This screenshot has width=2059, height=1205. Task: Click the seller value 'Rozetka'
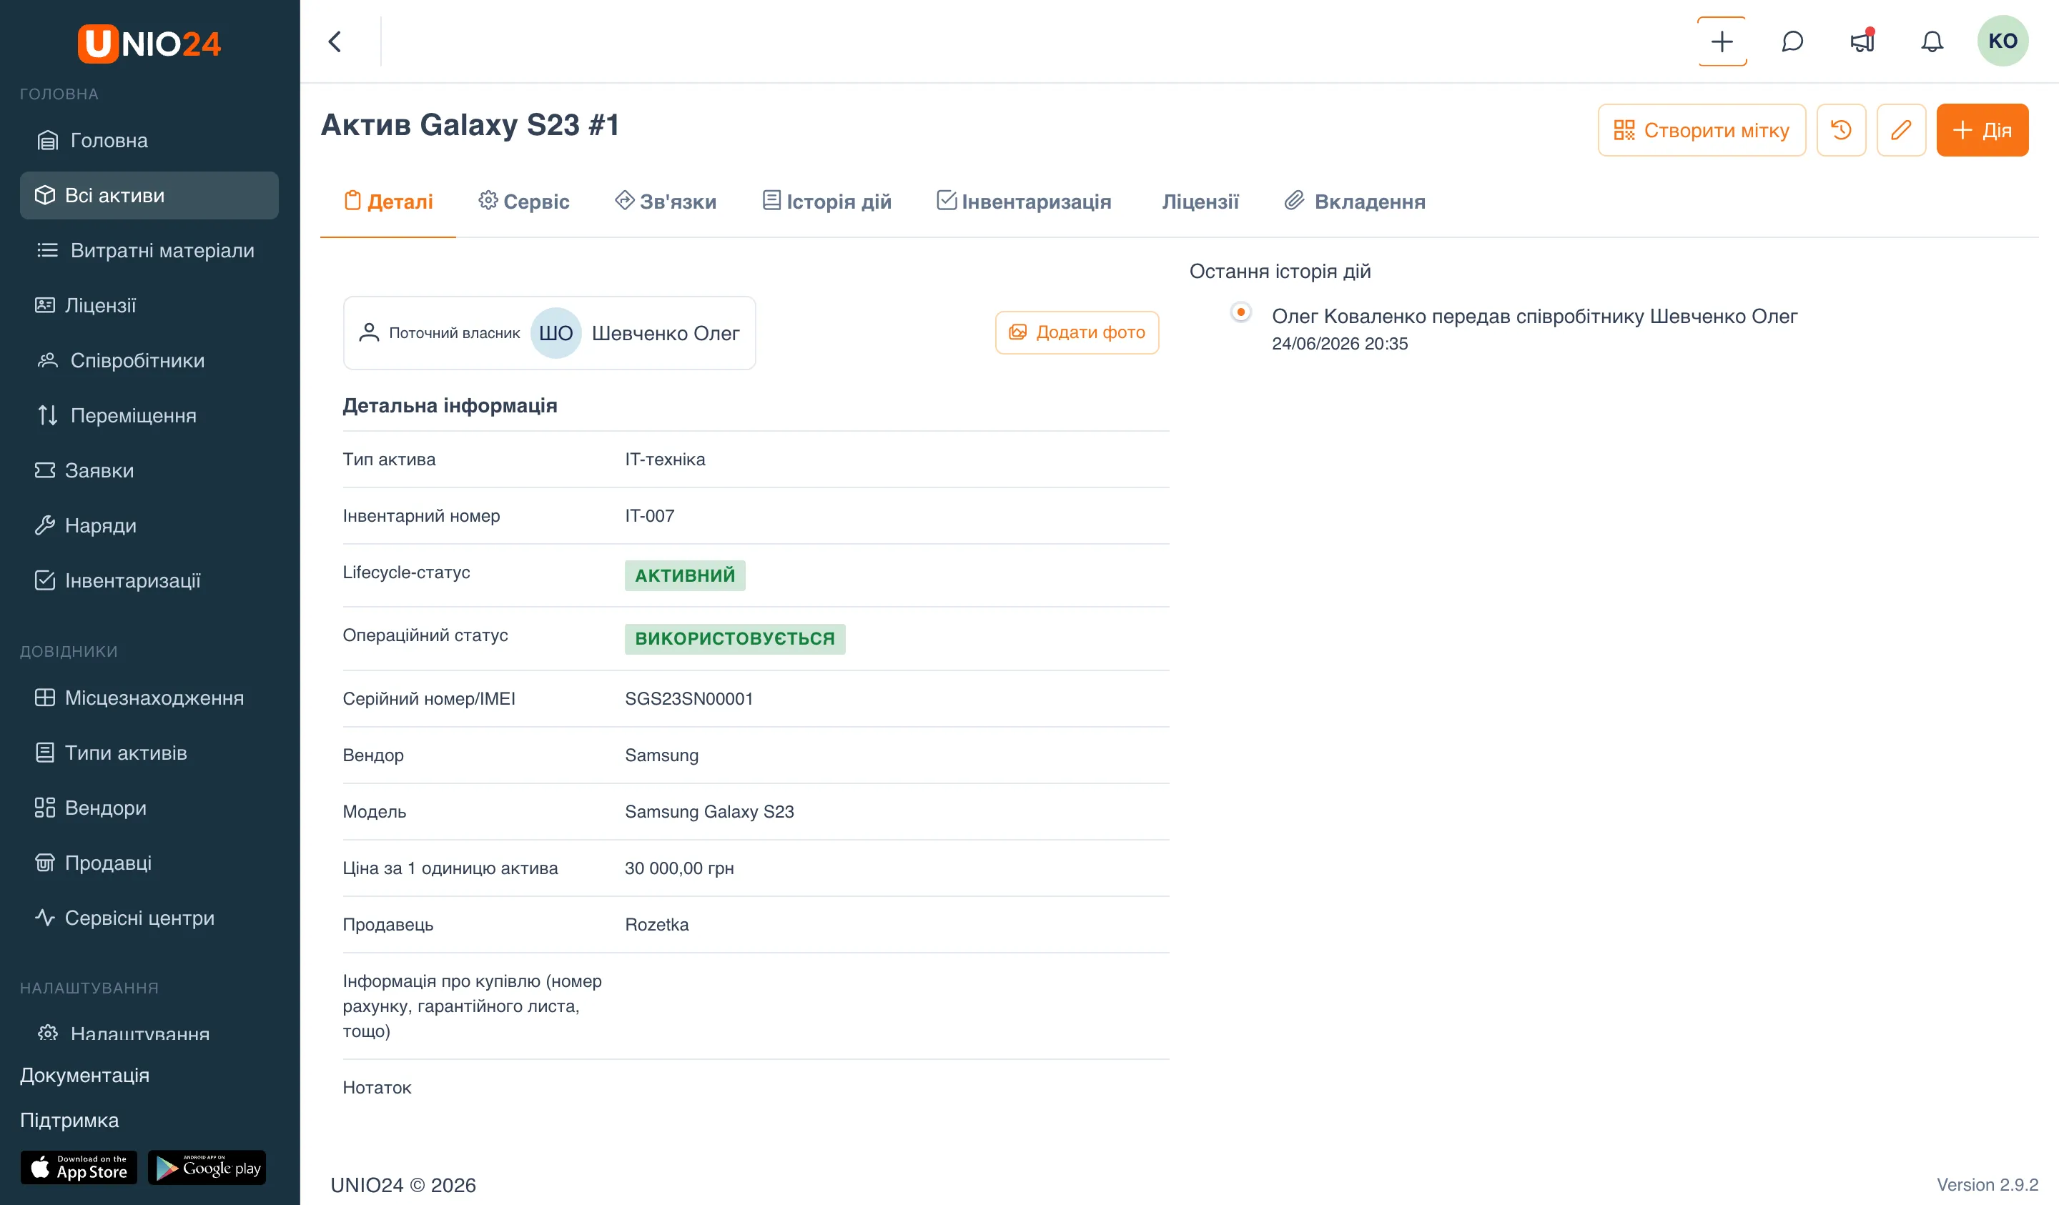[657, 925]
